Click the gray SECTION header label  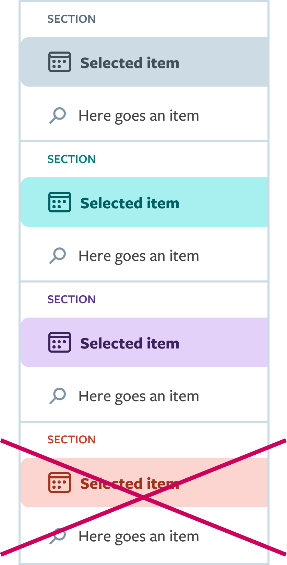click(x=71, y=19)
